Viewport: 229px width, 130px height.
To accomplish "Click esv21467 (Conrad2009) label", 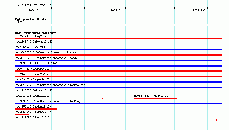I will [32, 74].
